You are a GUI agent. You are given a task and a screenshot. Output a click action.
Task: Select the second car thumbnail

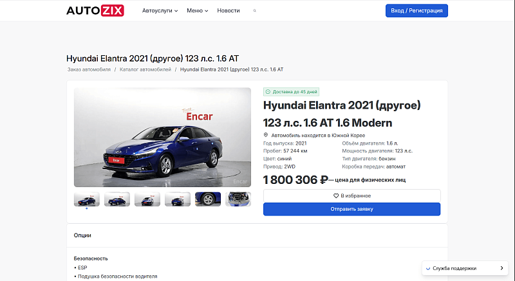pos(117,199)
